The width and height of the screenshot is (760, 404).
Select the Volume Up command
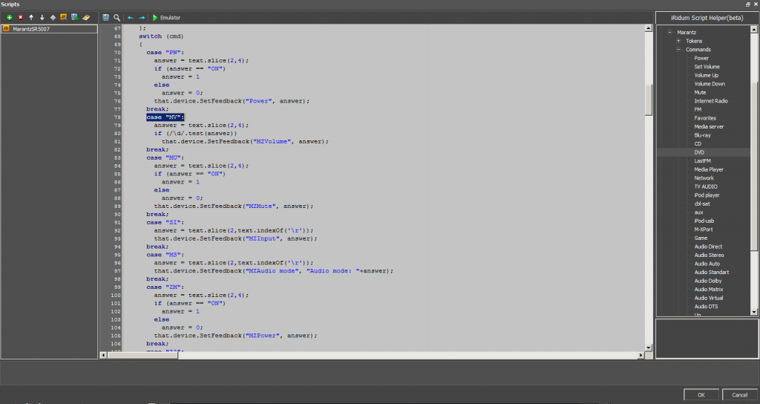pos(706,75)
